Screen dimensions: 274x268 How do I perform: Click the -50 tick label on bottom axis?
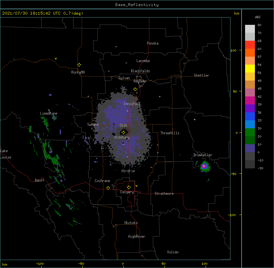coord(81,264)
